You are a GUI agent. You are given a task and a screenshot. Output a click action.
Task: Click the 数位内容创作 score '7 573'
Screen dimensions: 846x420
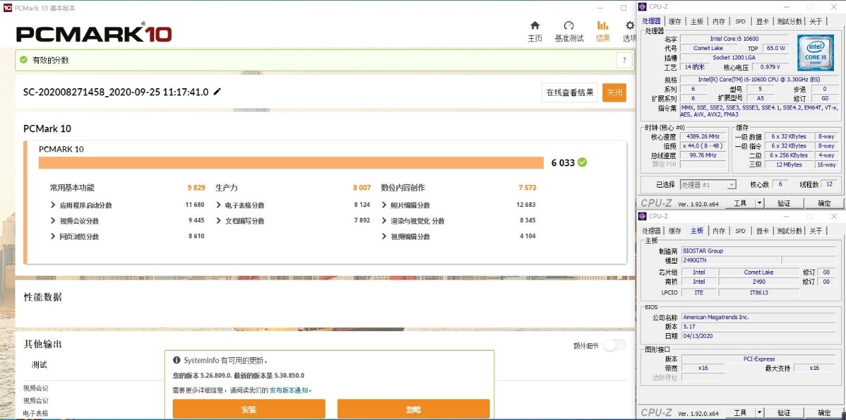click(527, 188)
